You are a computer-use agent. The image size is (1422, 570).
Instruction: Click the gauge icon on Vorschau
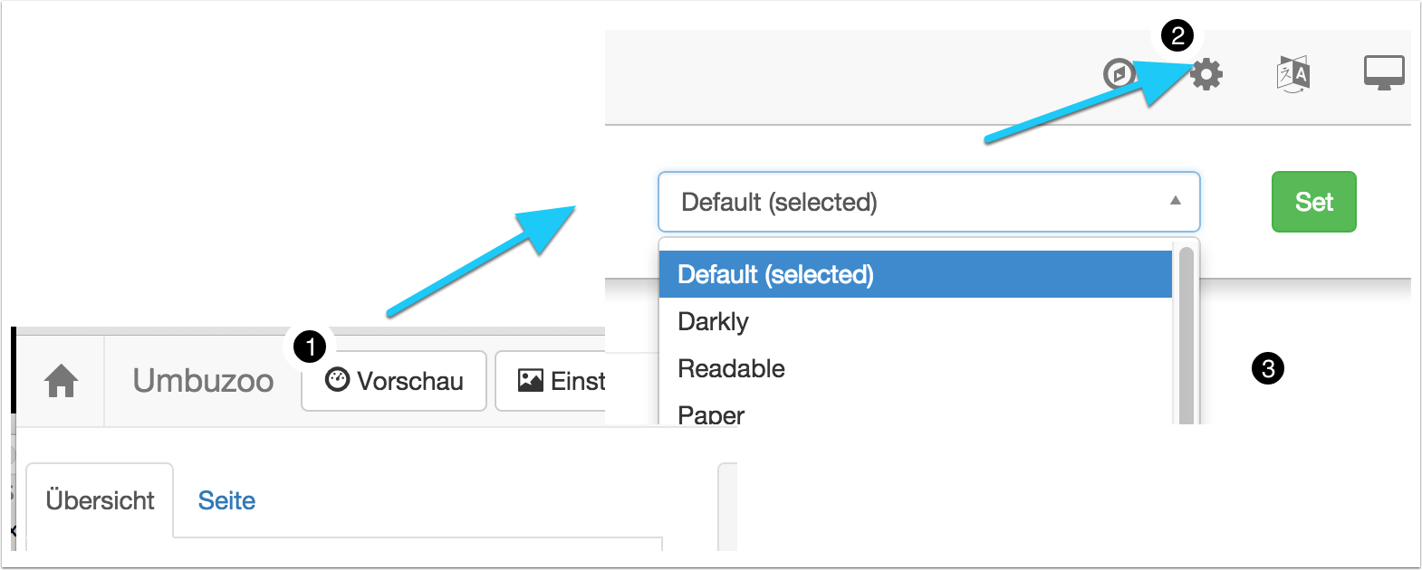point(338,380)
